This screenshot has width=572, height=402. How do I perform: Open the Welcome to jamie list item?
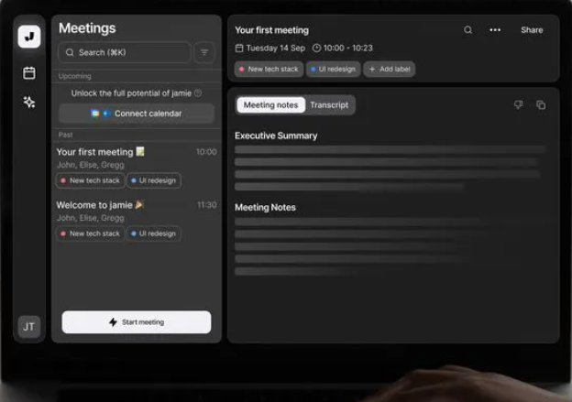pyautogui.click(x=137, y=220)
